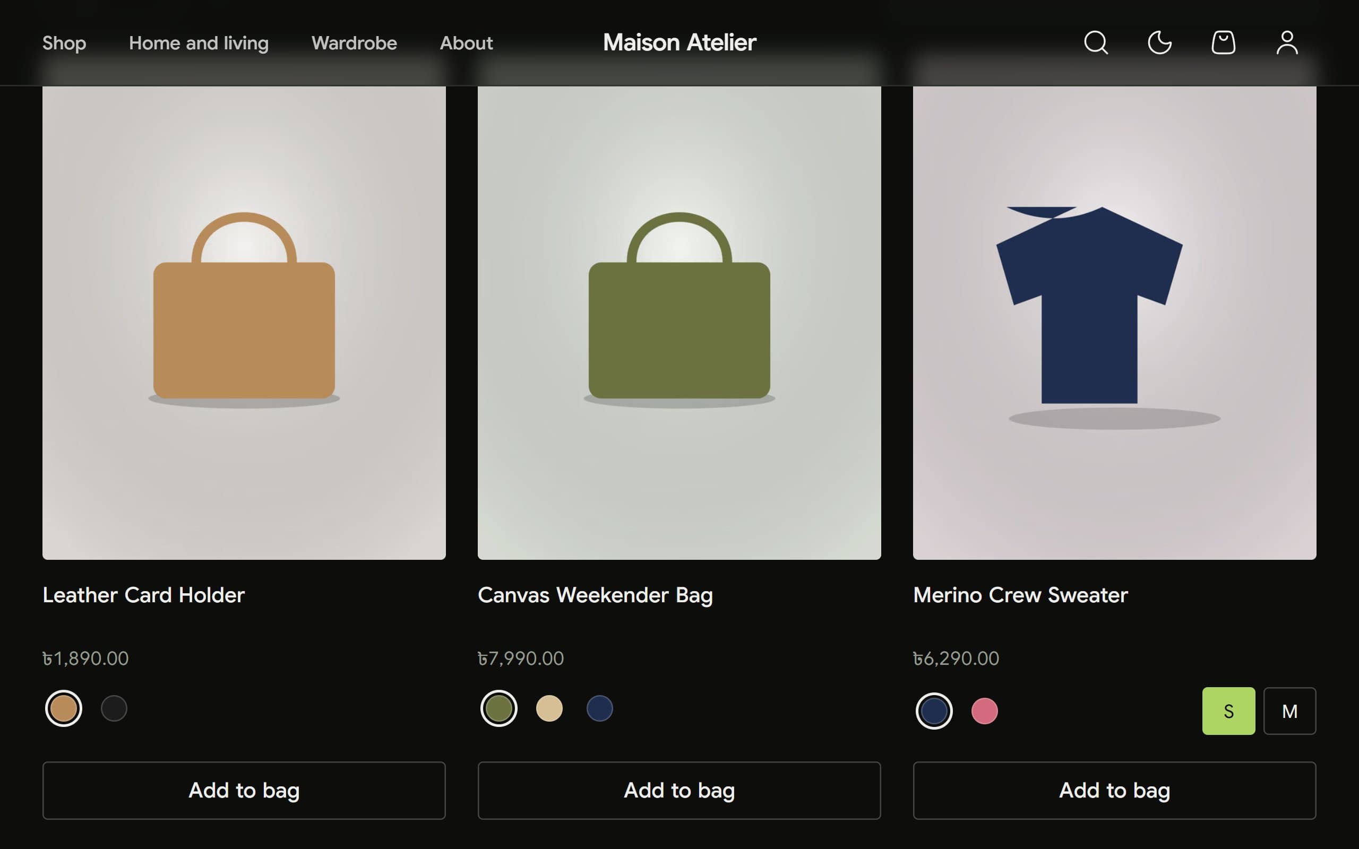1359x849 pixels.
Task: Select black swatch for Leather Card Holder
Action: coord(114,708)
